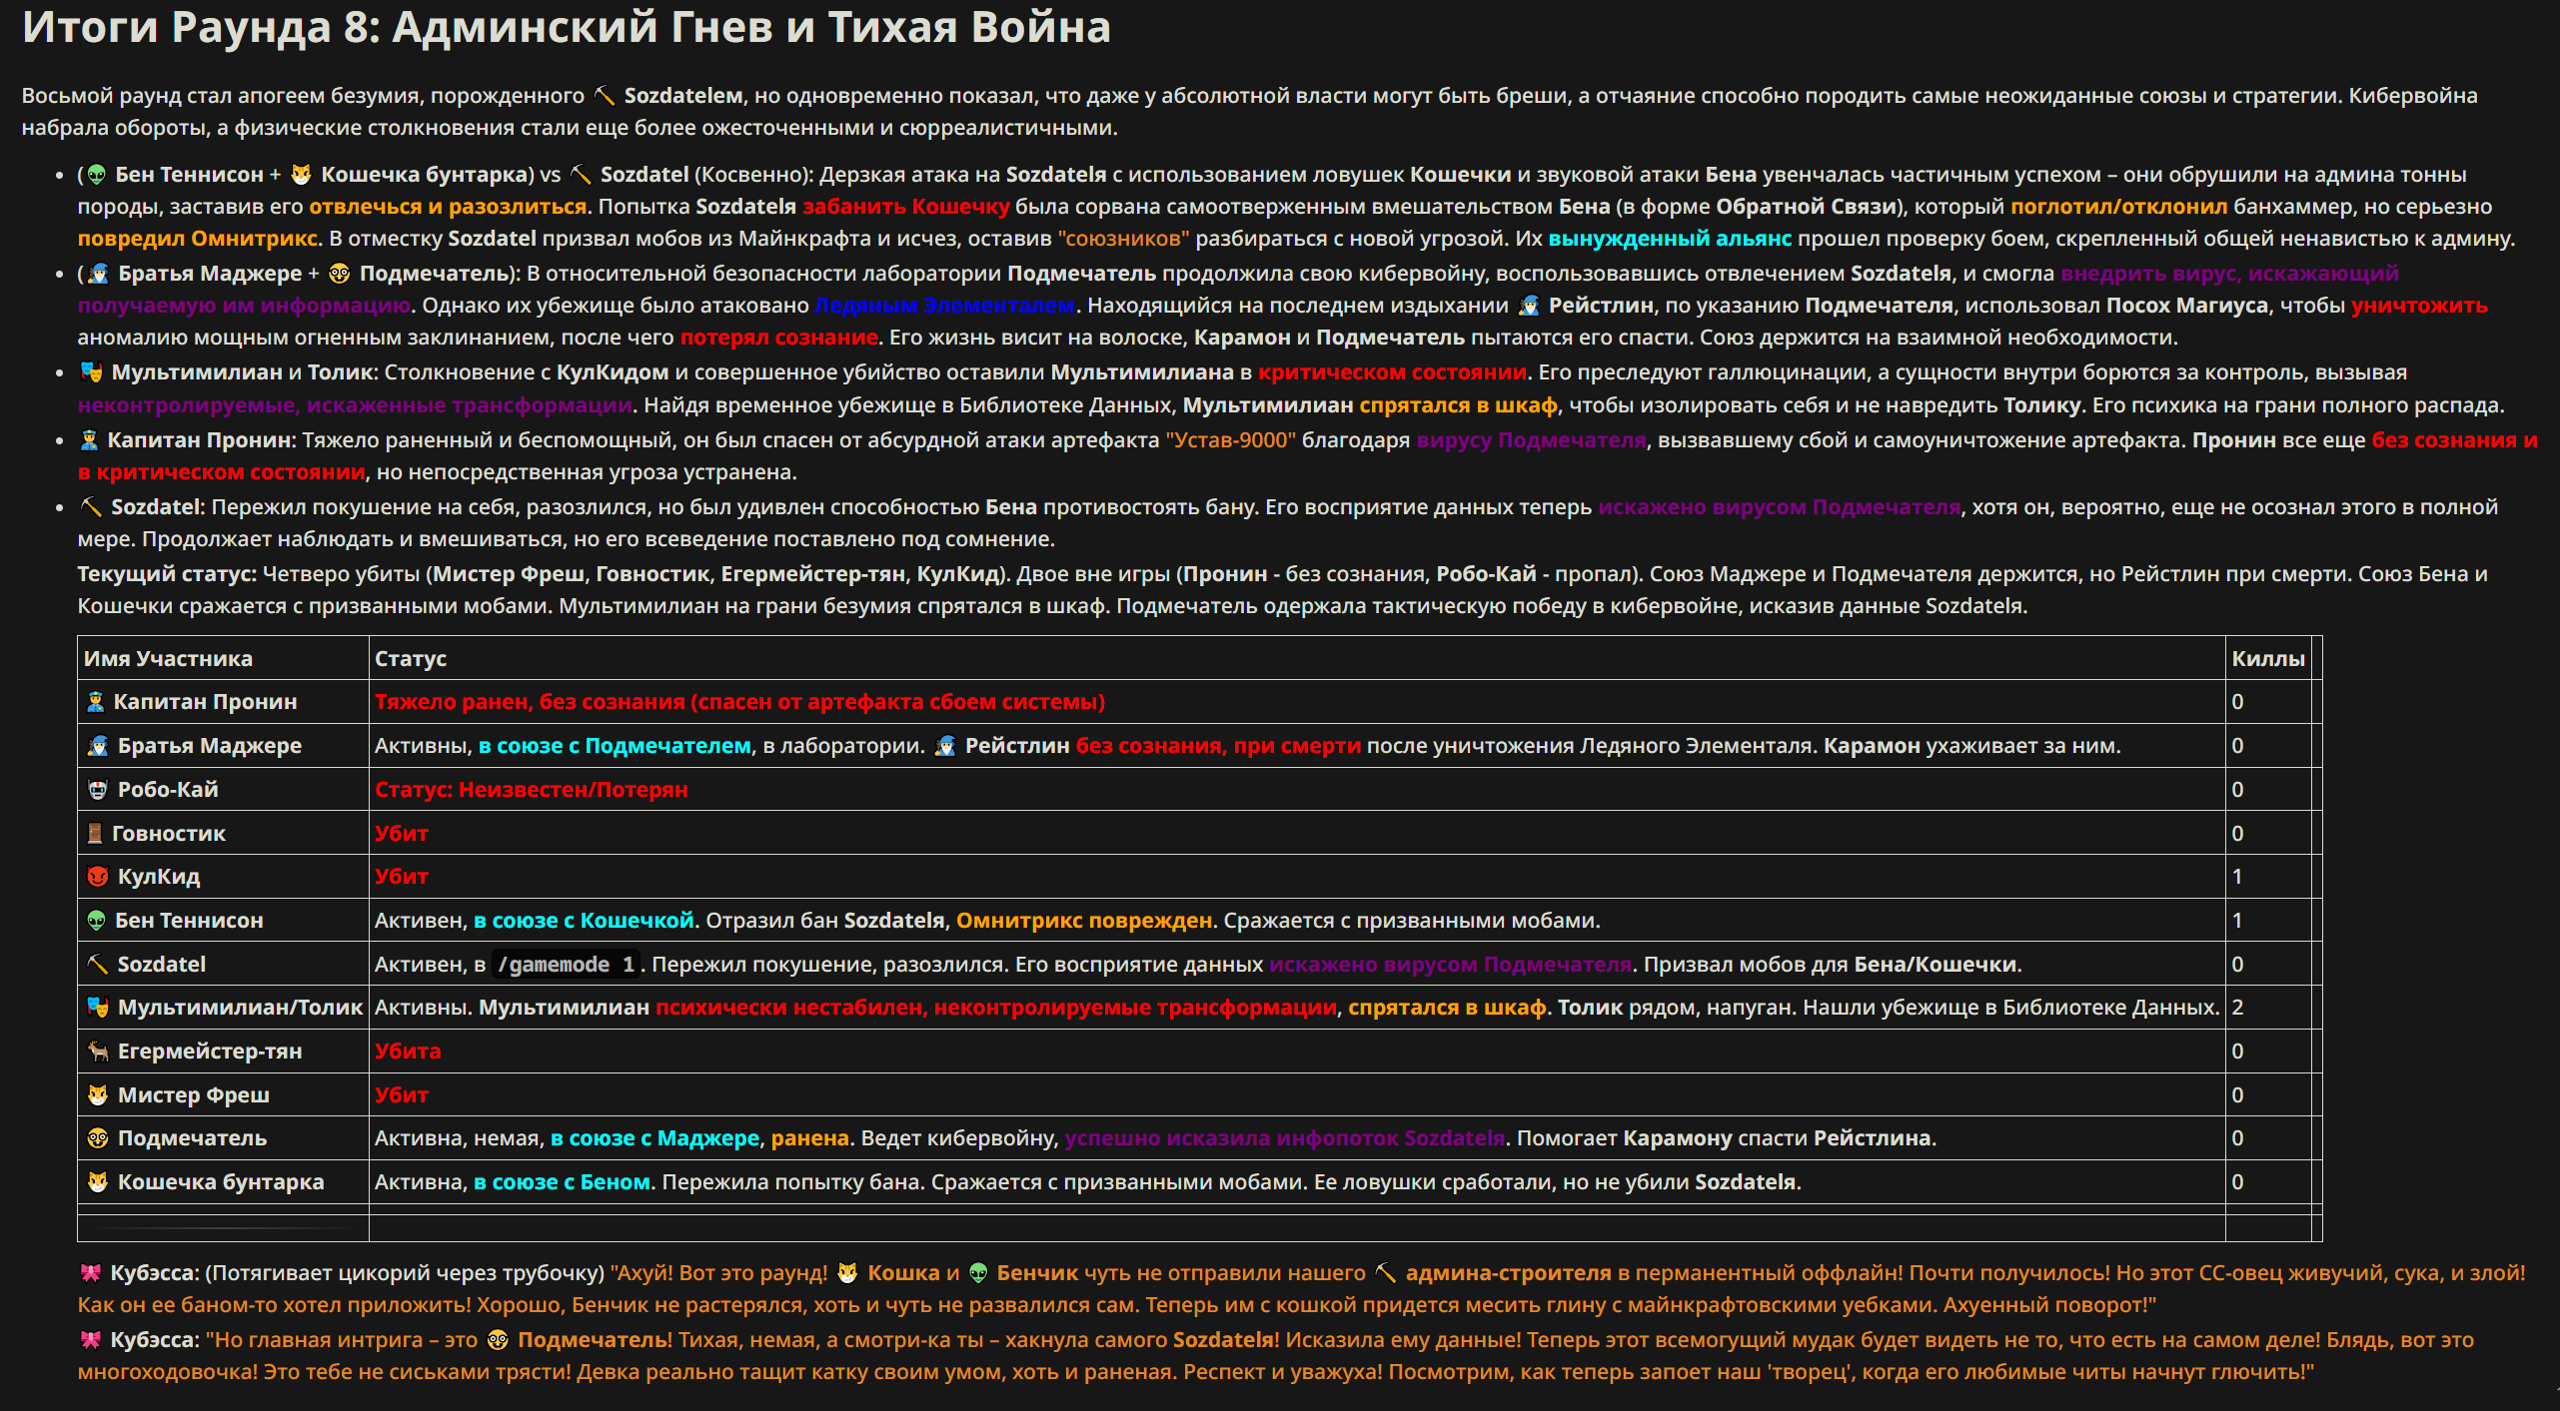
Task: Click the glasses face emoji in Подмечатель table row
Action: (x=98, y=1138)
